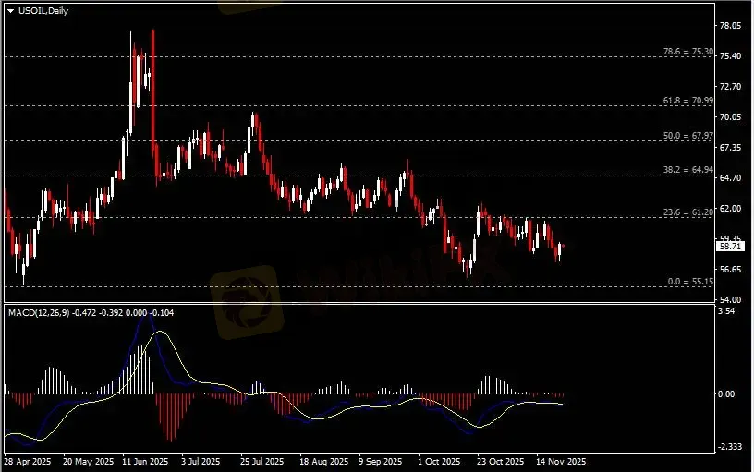Image resolution: width=754 pixels, height=472 pixels.
Task: Click the MACD scale value 3.54
Action: (726, 311)
